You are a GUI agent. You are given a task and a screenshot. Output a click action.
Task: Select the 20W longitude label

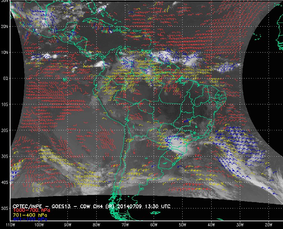point(269,225)
